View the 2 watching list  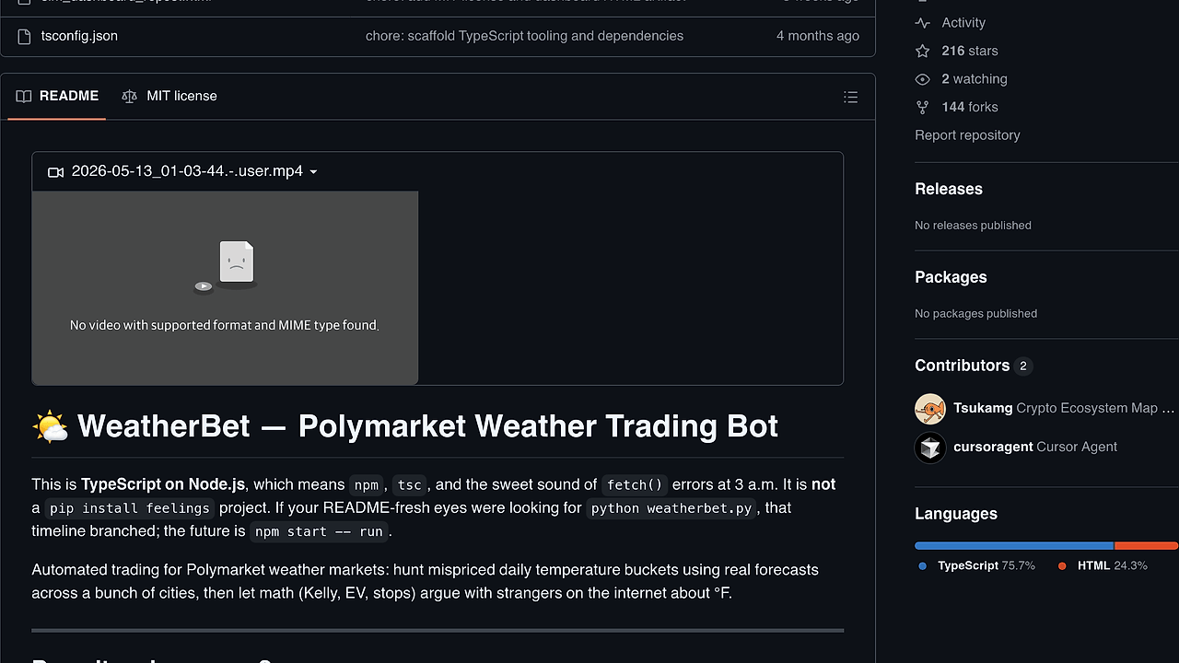point(975,79)
